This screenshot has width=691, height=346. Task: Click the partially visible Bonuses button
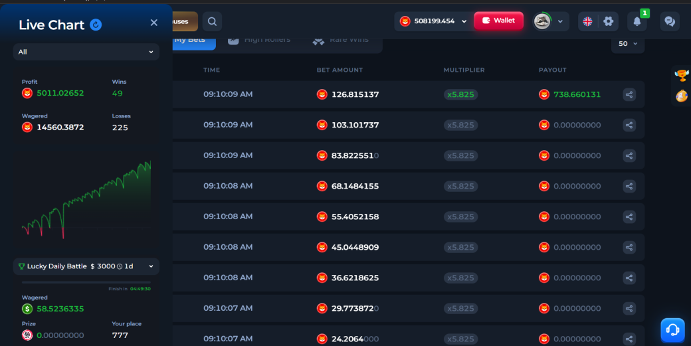point(185,21)
